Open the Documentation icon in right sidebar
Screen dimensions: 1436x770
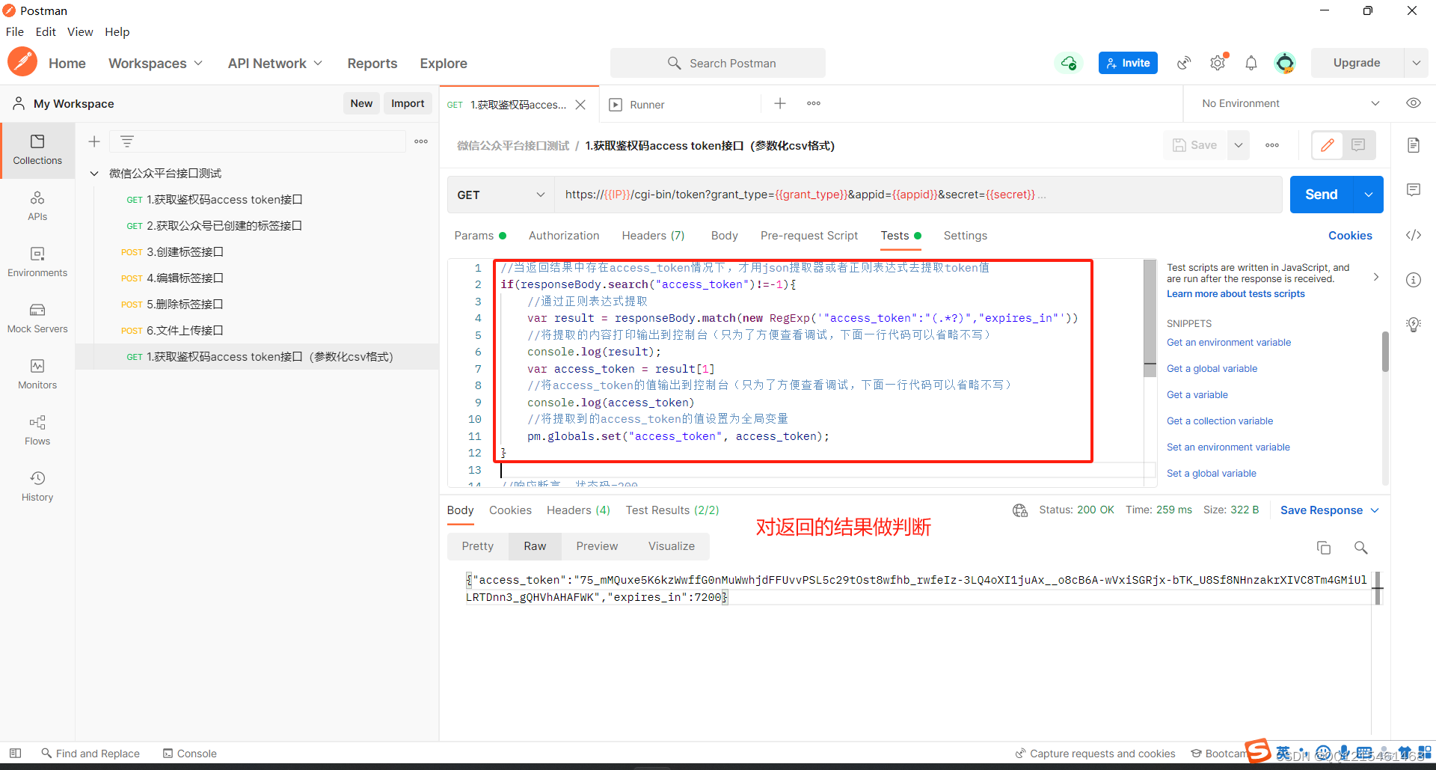[1414, 145]
